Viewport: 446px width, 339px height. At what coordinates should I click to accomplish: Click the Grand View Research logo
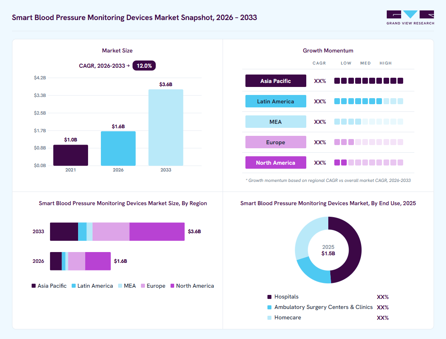pyautogui.click(x=410, y=18)
